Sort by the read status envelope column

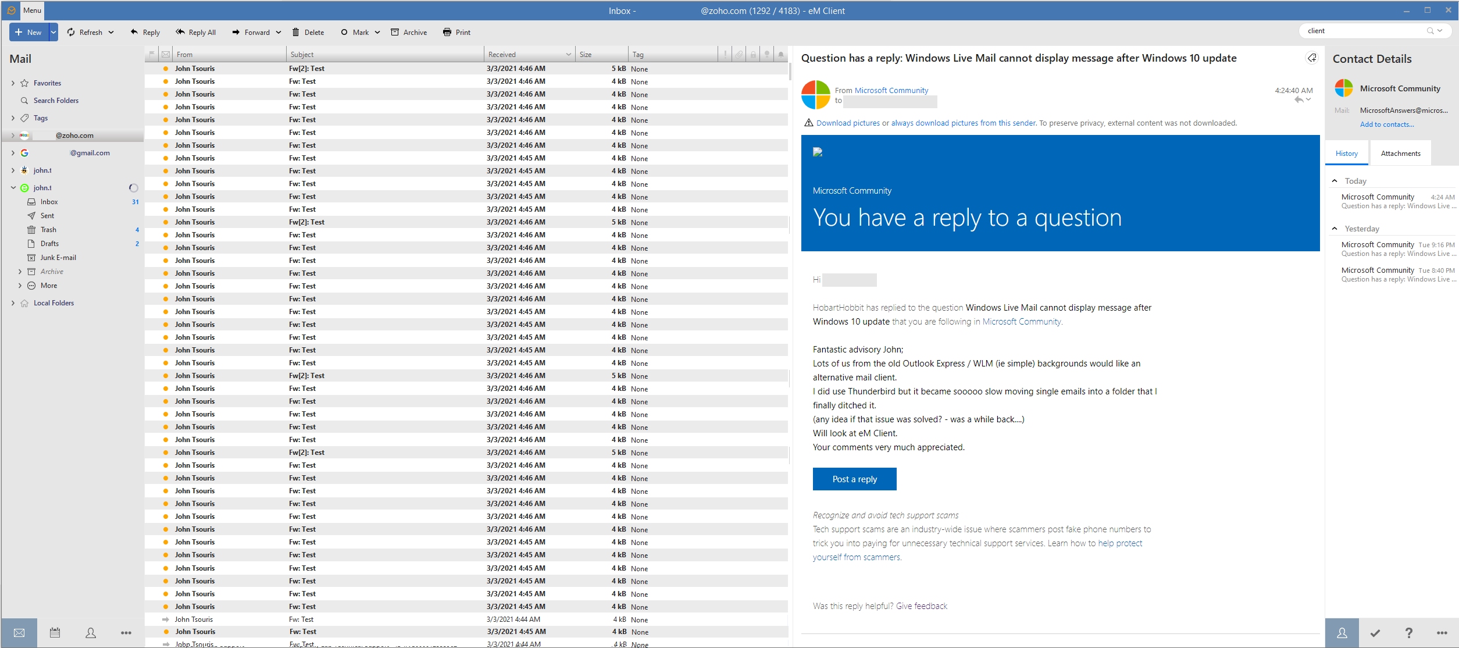pos(166,54)
